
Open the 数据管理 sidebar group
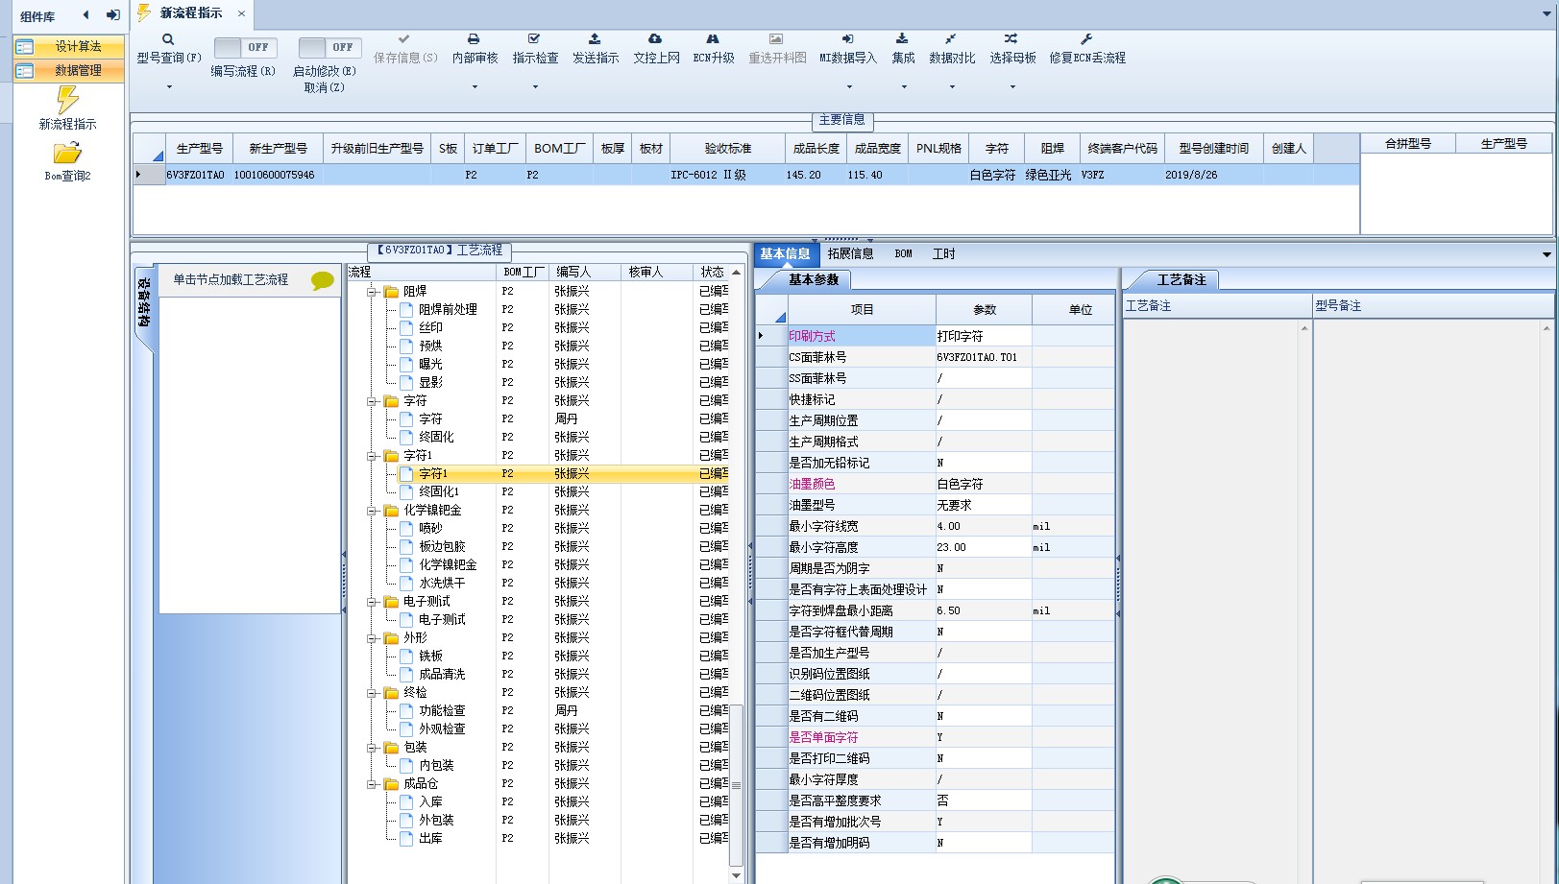click(x=68, y=71)
